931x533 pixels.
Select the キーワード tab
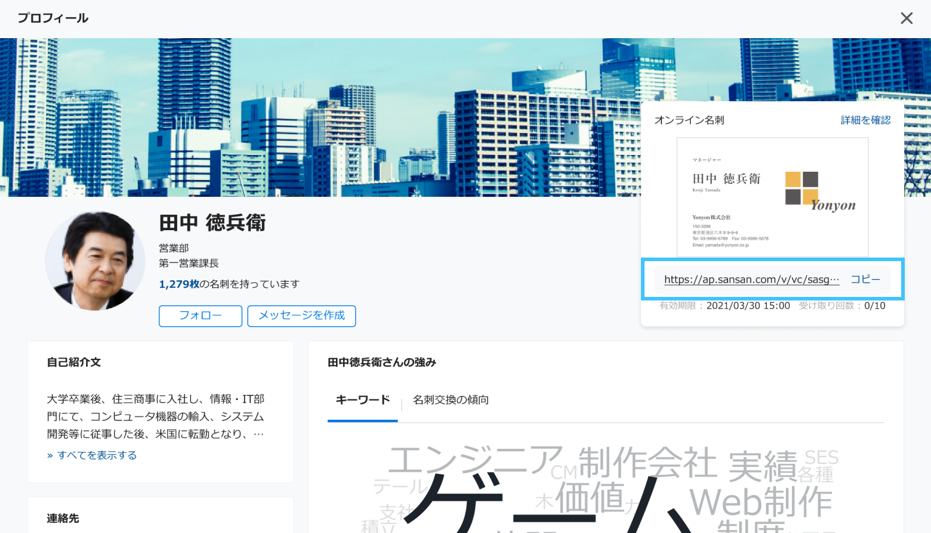[x=363, y=400]
